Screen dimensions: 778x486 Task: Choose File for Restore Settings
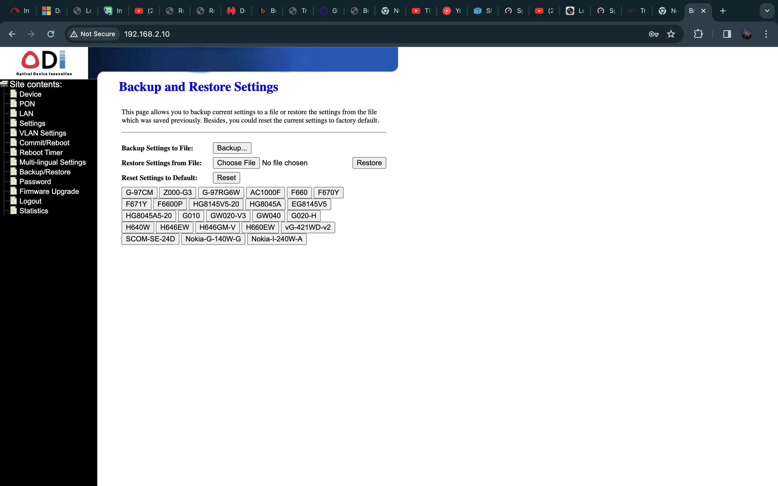coord(236,162)
